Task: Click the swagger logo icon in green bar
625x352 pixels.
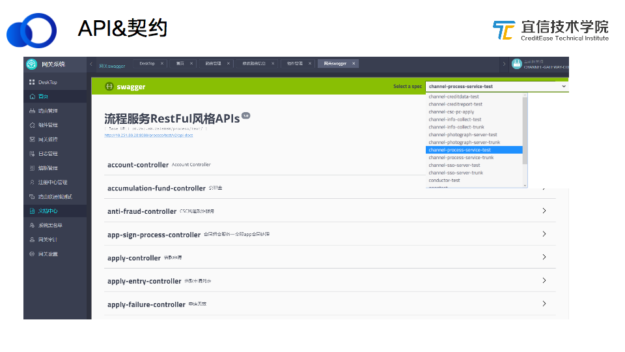Action: click(109, 86)
